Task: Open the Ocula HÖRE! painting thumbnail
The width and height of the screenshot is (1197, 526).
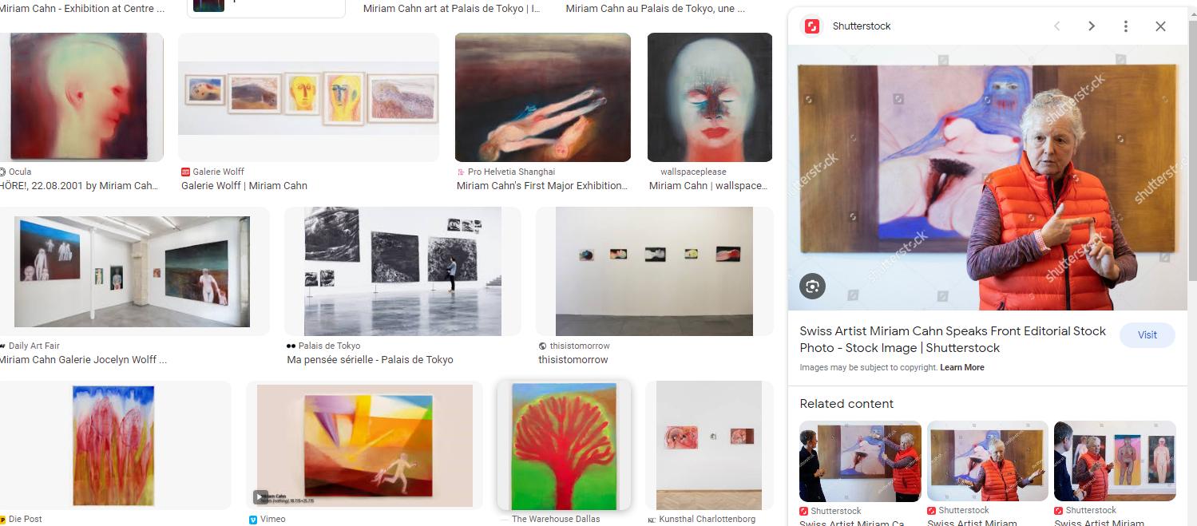Action: tap(81, 97)
